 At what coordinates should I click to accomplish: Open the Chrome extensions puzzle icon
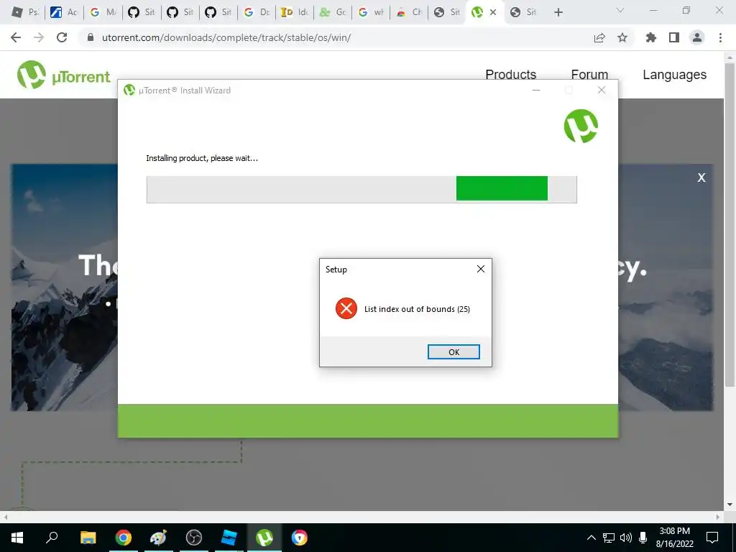point(651,37)
